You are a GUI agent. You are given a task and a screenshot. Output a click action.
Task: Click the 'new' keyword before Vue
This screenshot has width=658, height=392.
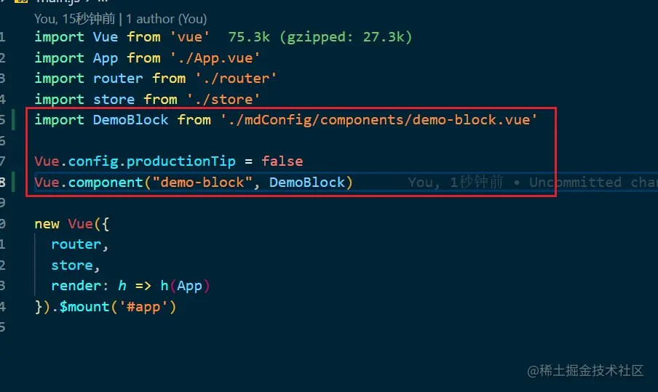pyautogui.click(x=47, y=224)
